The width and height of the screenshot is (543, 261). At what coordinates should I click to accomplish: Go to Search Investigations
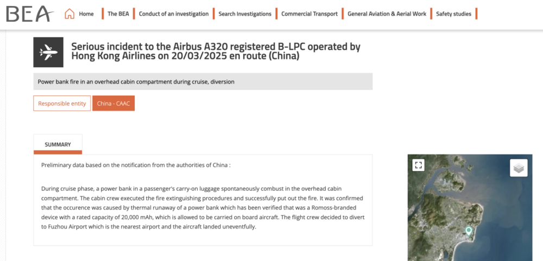point(245,14)
